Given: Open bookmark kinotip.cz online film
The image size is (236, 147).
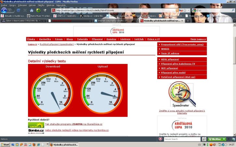Looking at the screenshot, I should [92, 16].
